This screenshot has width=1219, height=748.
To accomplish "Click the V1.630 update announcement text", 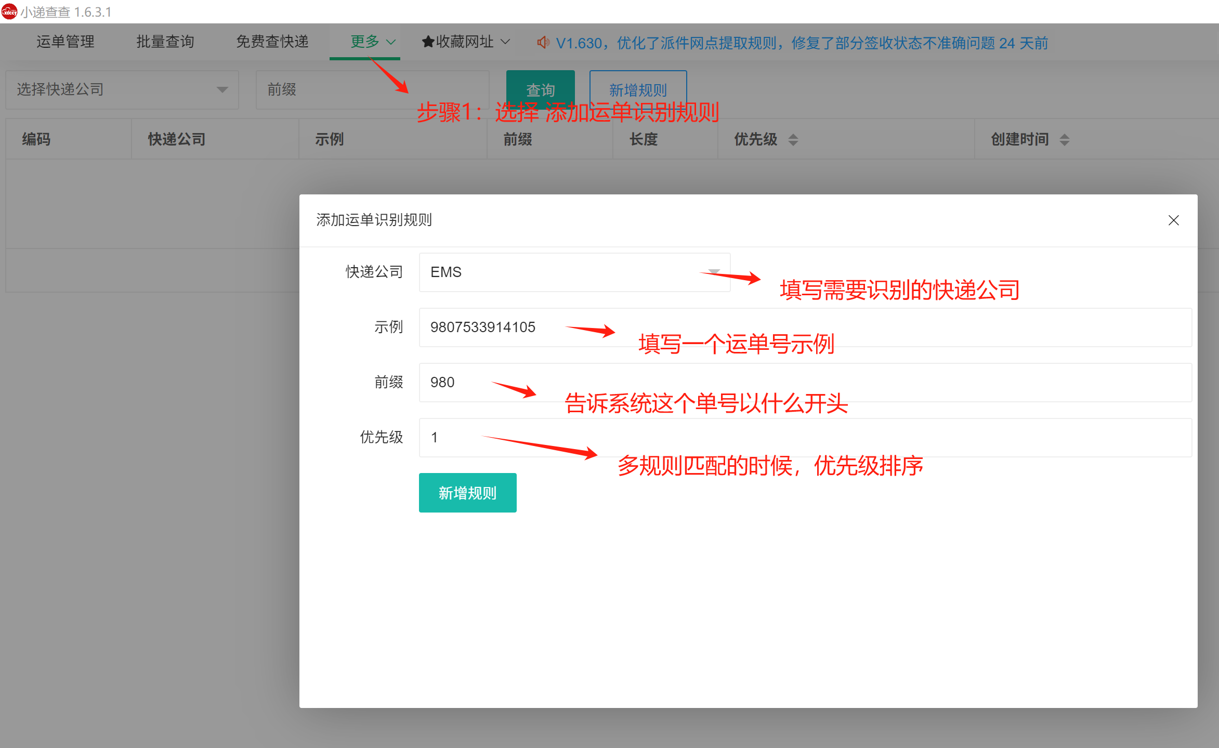I will tap(750, 43).
